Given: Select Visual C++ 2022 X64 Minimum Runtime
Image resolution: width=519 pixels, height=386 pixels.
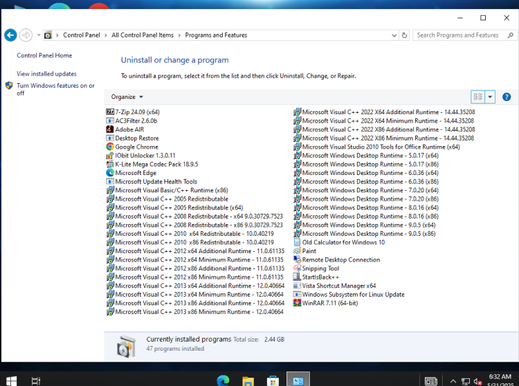Looking at the screenshot, I should click(x=383, y=121).
